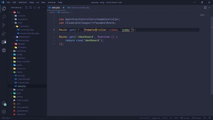This screenshot has width=213, height=120.
Task: Open the Run menu
Action: click(43, 2)
